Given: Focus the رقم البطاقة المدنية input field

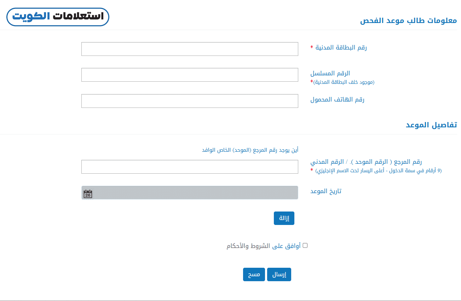Looking at the screenshot, I should pos(190,49).
